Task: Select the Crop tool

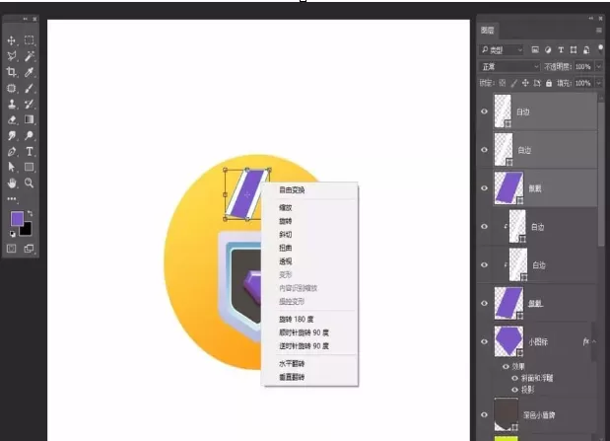Action: tap(11, 72)
